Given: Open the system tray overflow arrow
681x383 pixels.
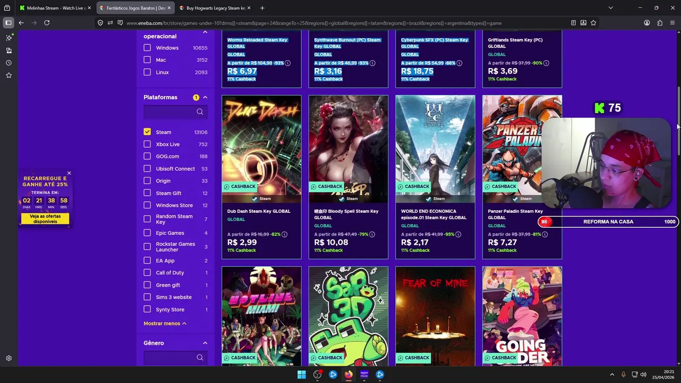Looking at the screenshot, I should click(x=612, y=374).
